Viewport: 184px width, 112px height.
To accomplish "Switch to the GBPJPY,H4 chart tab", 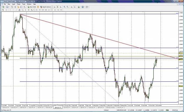I will (x=84, y=108).
